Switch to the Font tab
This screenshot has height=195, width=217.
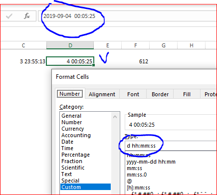click(x=133, y=94)
